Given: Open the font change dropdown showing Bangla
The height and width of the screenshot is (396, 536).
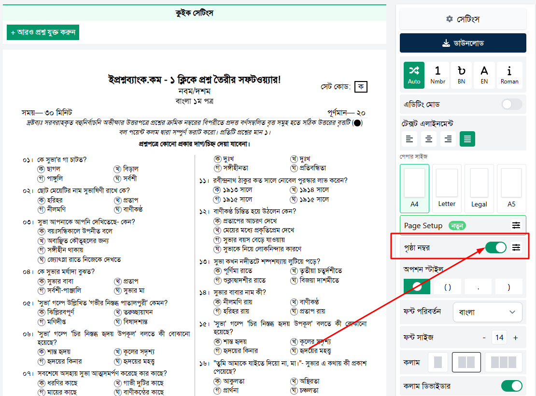Looking at the screenshot, I should (x=487, y=312).
